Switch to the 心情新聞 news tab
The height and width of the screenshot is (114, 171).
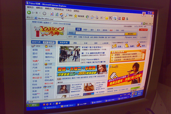click(x=105, y=43)
